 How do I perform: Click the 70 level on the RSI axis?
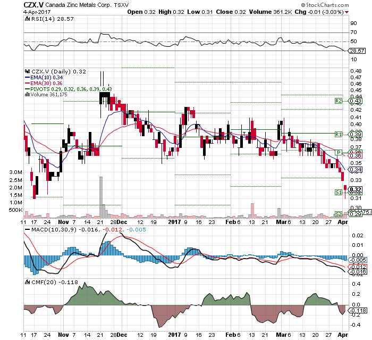(x=354, y=32)
